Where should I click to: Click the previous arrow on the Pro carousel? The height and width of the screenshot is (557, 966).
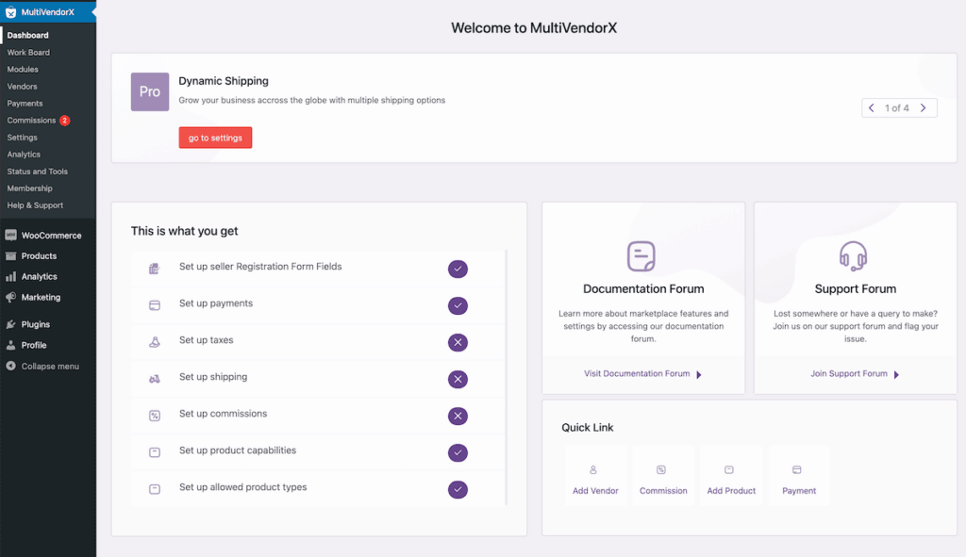[872, 107]
